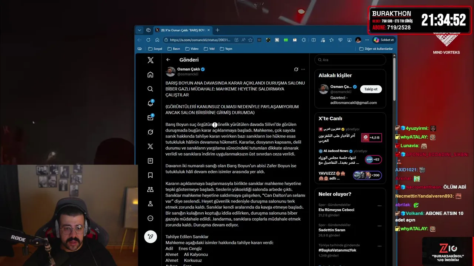Screen dimensions: 474x266
Task: Open the Sosyal bookmarks folder
Action: click(155, 49)
